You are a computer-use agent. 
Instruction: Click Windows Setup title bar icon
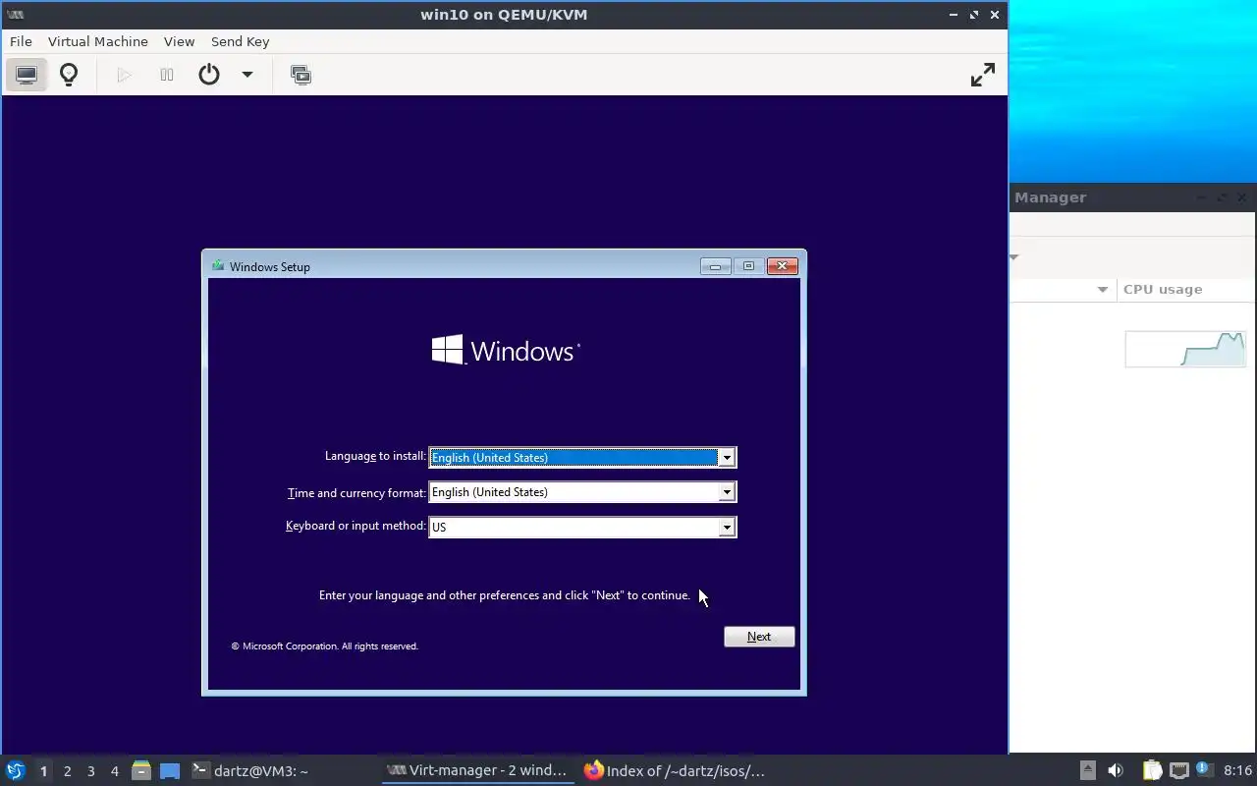pyautogui.click(x=218, y=266)
